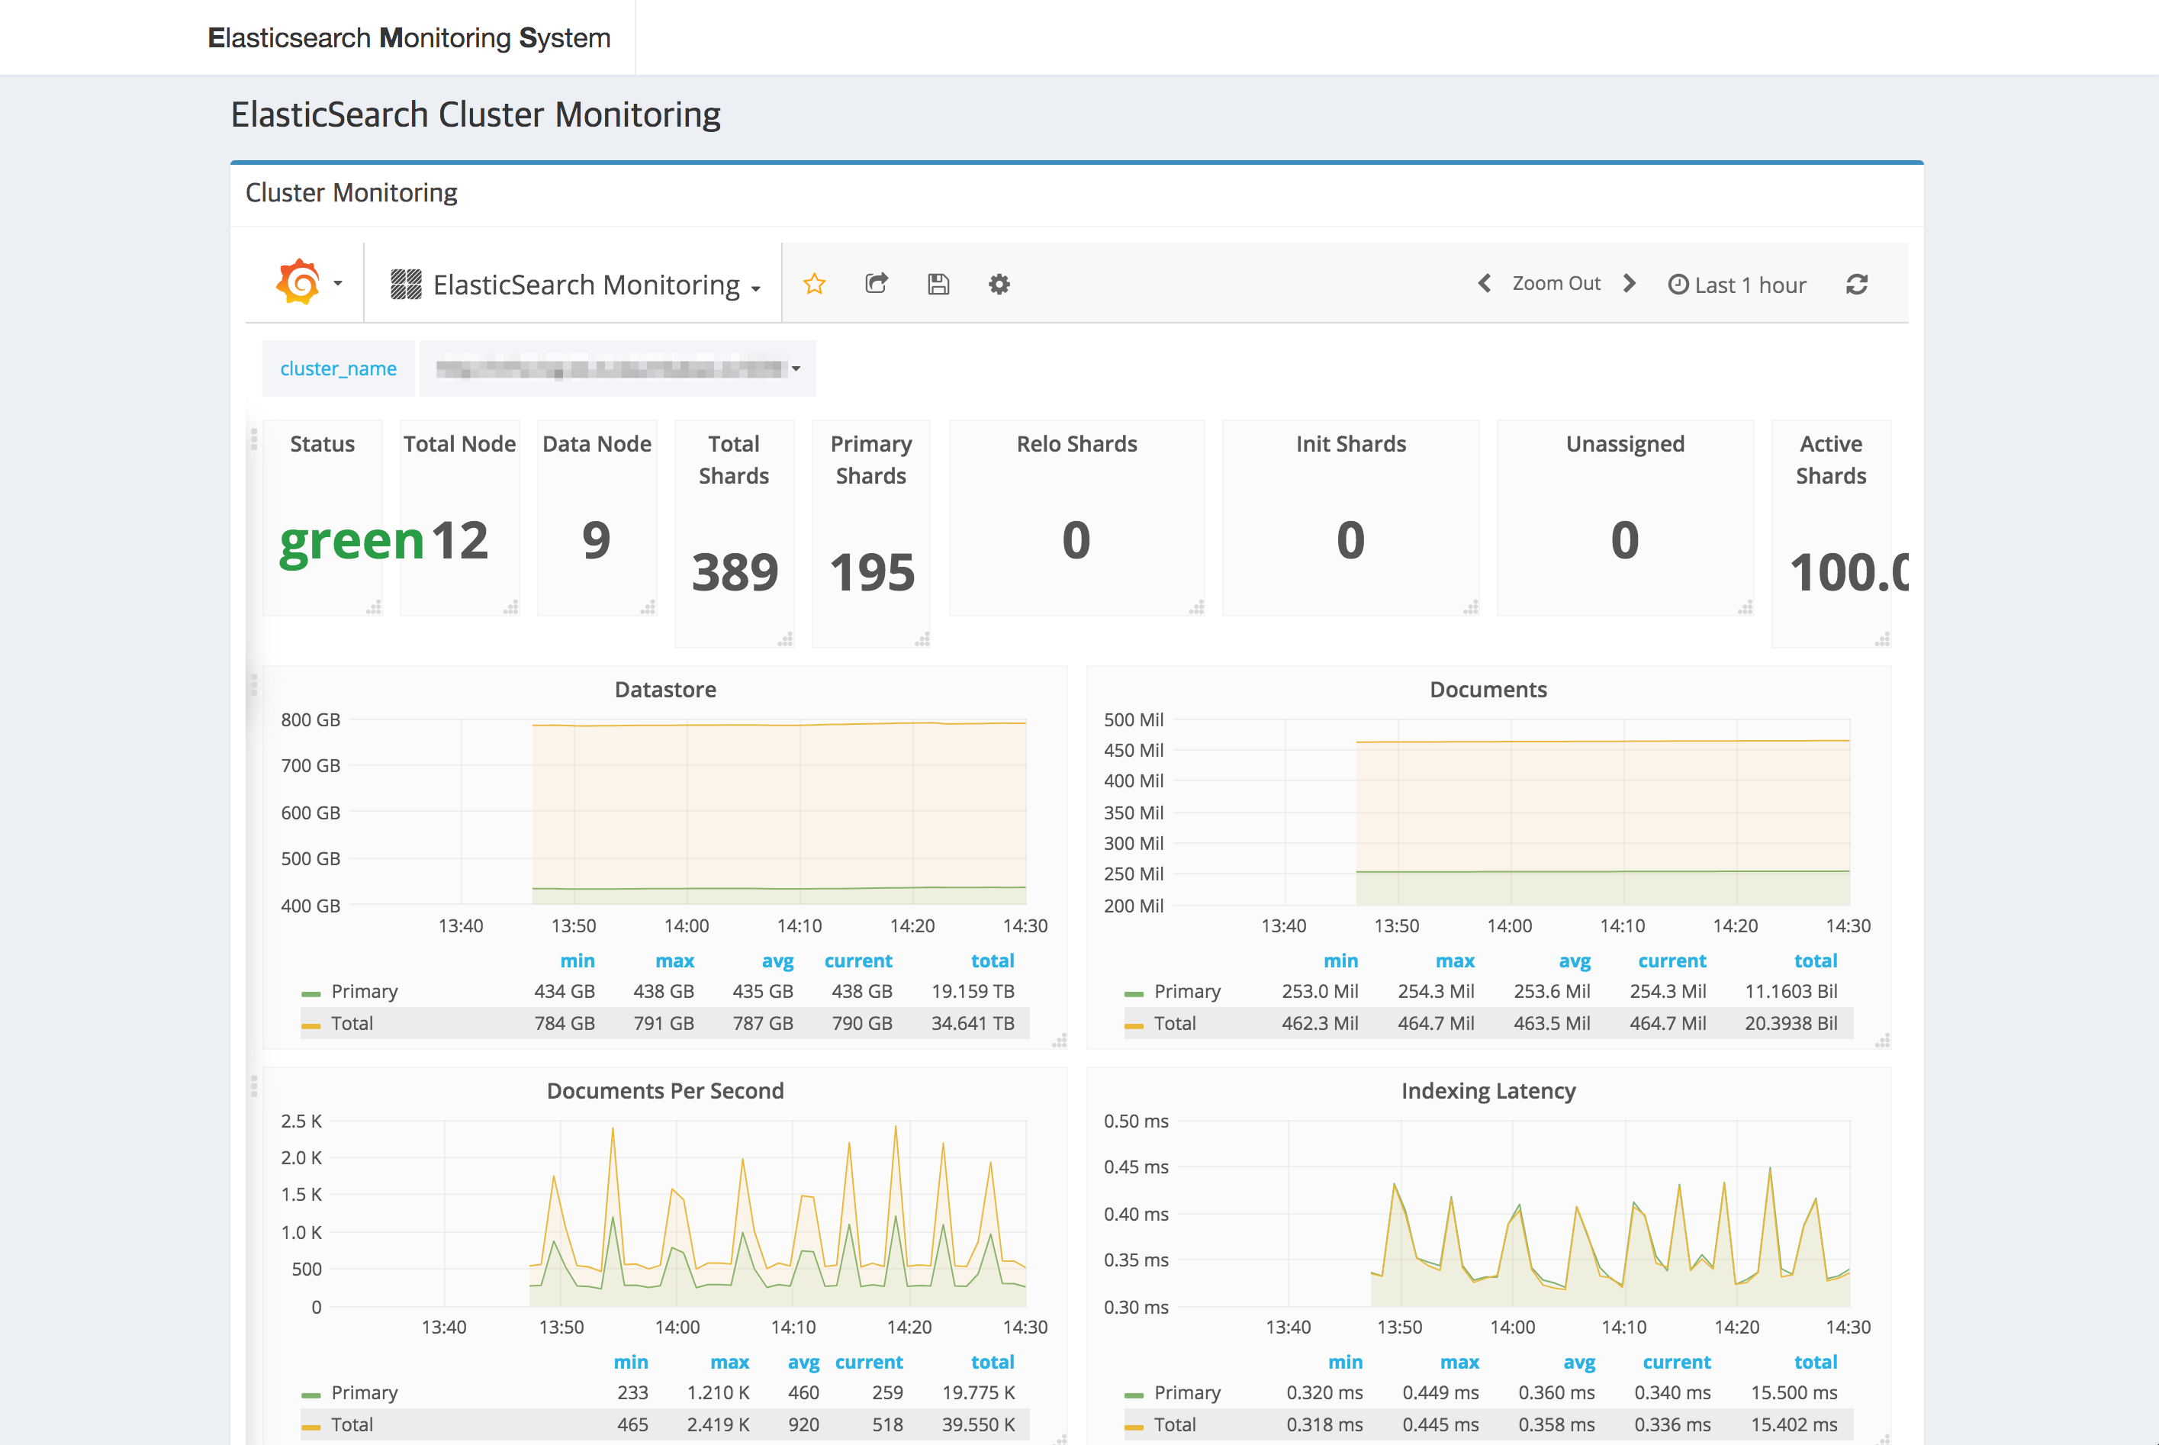The image size is (2159, 1445).
Task: Sort Datastore legend by max column
Action: (674, 961)
